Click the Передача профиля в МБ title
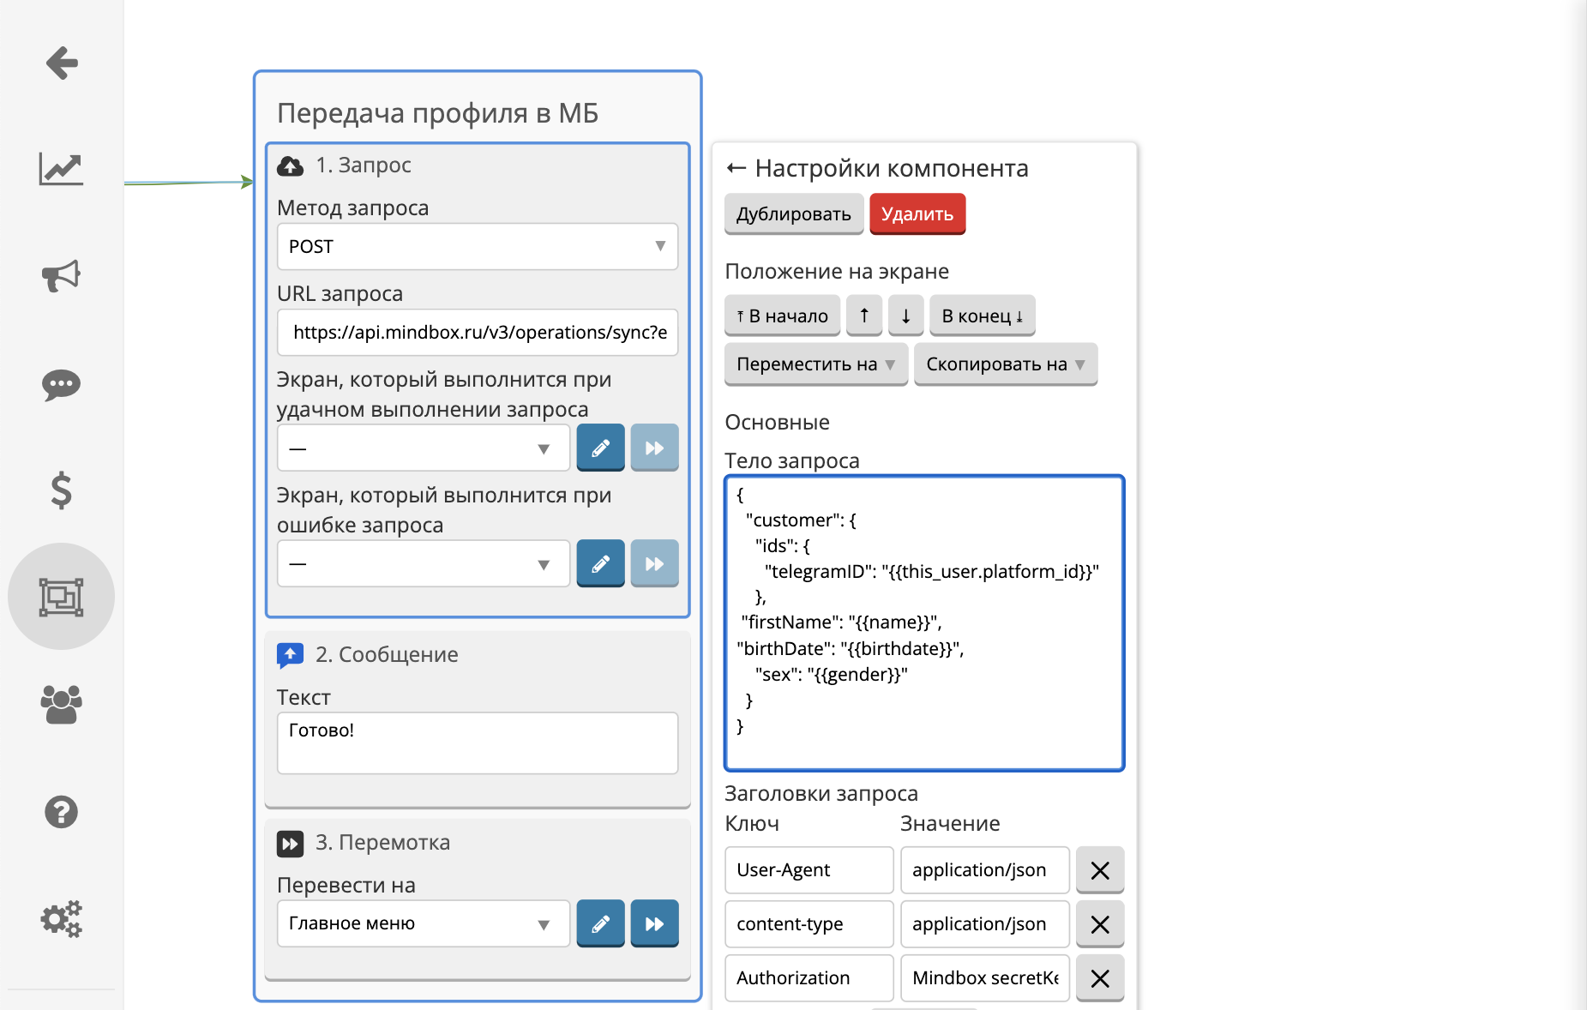The height and width of the screenshot is (1010, 1587). pyautogui.click(x=437, y=113)
